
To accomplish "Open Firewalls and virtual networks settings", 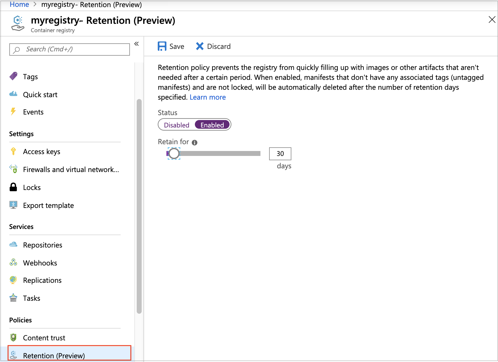I will 71,170.
